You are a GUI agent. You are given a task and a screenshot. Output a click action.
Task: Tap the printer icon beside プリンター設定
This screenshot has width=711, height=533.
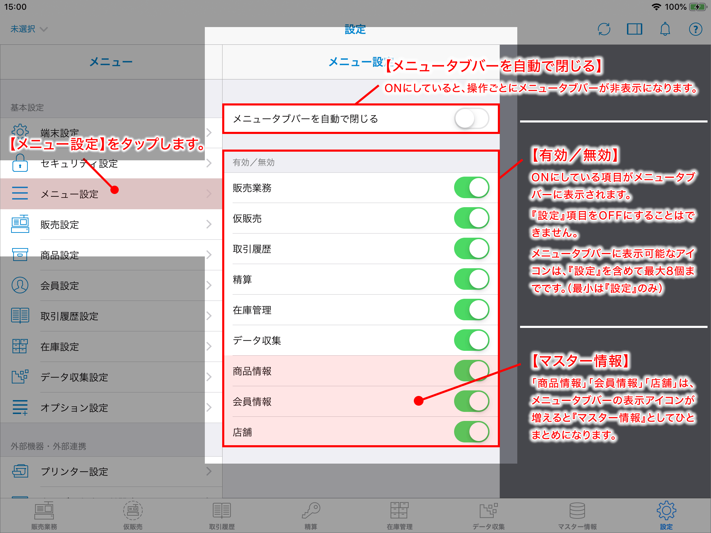20,471
